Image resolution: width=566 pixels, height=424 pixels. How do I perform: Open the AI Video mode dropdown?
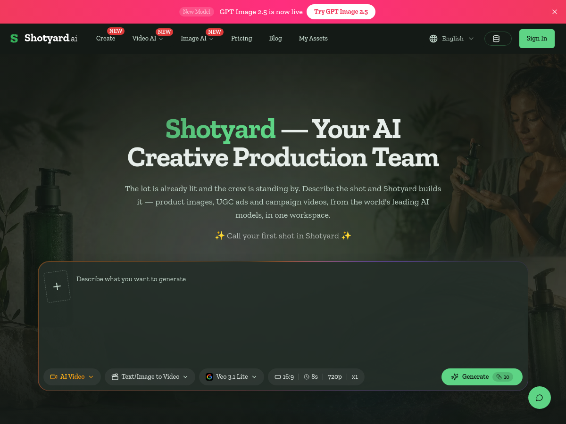(72, 377)
